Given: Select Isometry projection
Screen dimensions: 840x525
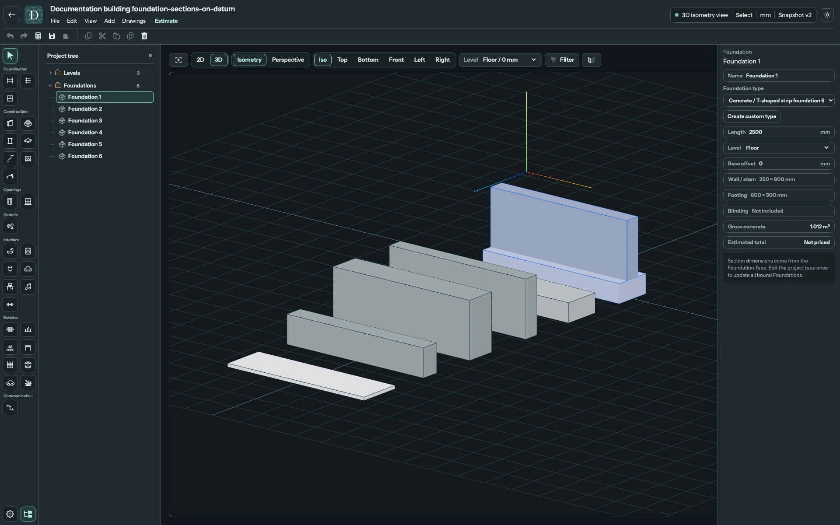Looking at the screenshot, I should tap(249, 60).
